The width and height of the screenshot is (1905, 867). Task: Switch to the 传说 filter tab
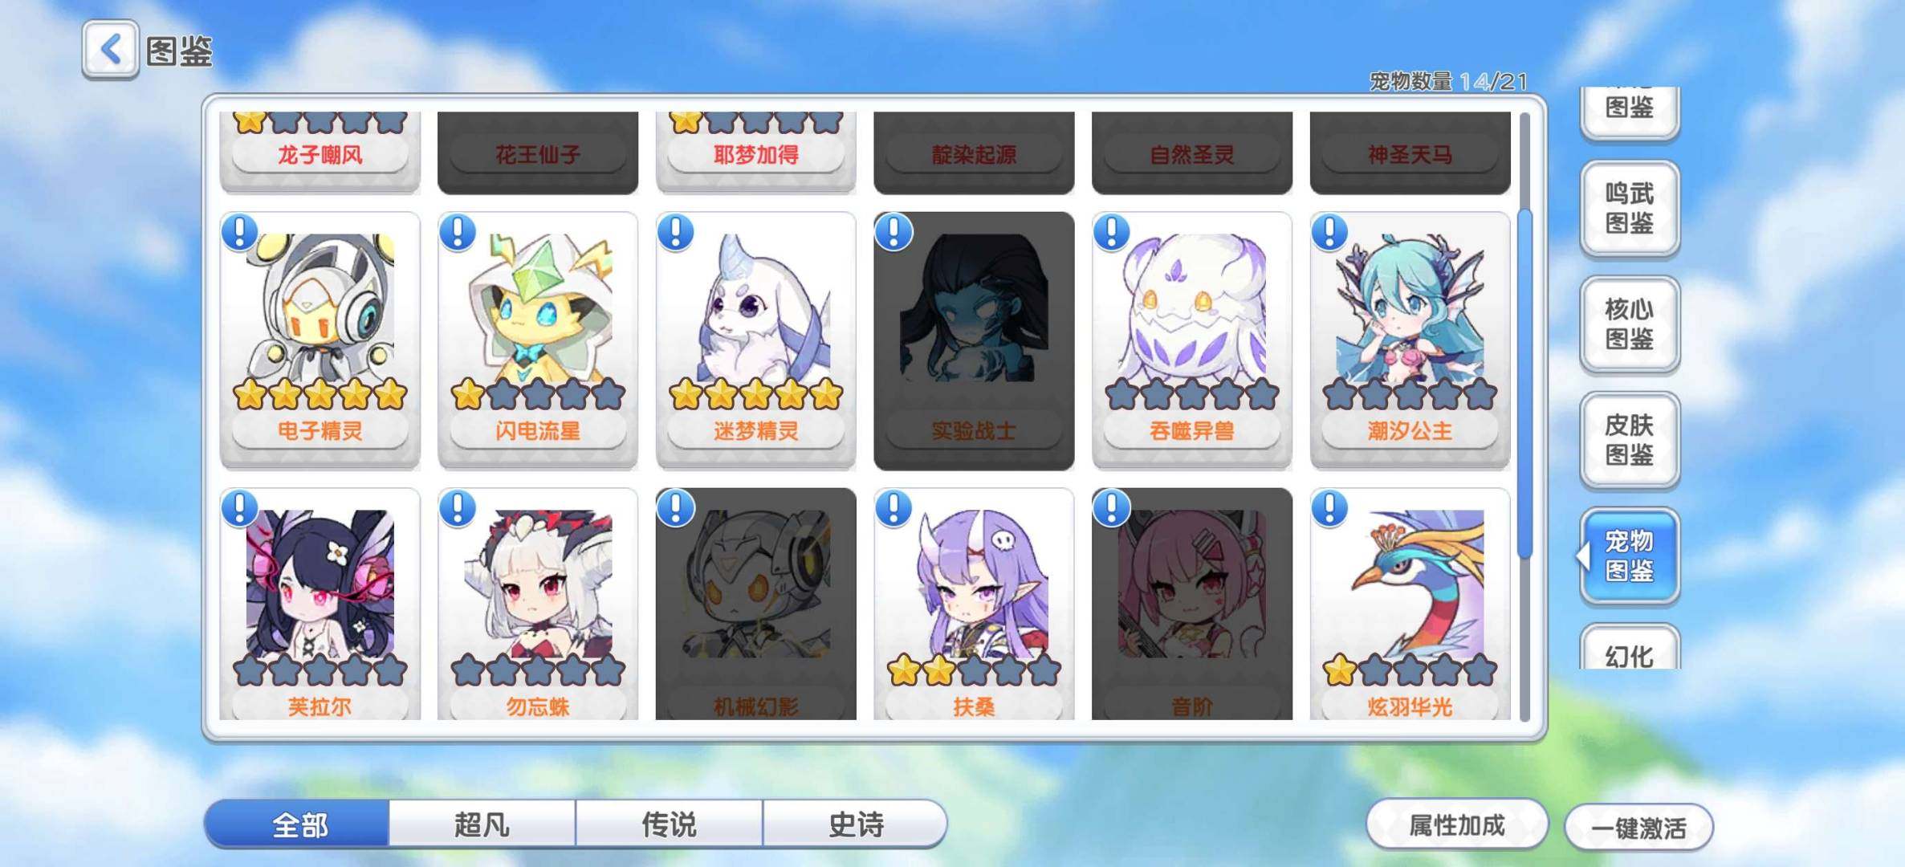tap(669, 824)
